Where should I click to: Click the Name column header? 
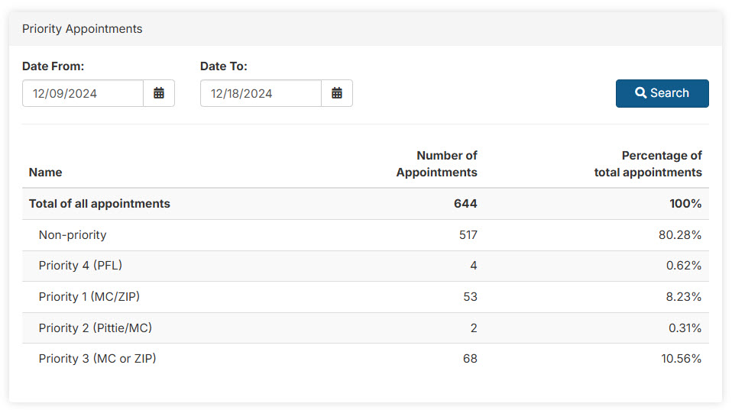[x=46, y=173]
